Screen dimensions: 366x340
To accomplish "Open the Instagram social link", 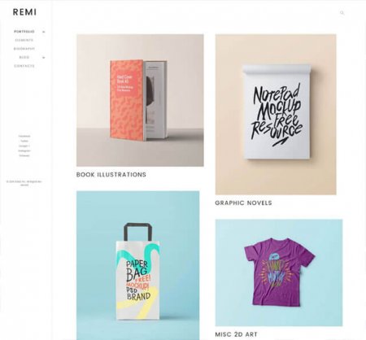I will point(24,150).
